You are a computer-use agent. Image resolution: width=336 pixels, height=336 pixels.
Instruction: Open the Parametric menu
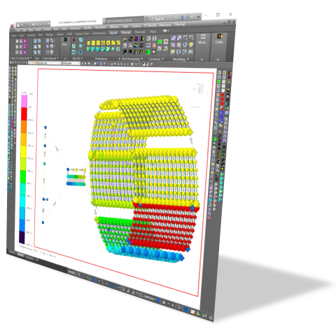point(100,27)
